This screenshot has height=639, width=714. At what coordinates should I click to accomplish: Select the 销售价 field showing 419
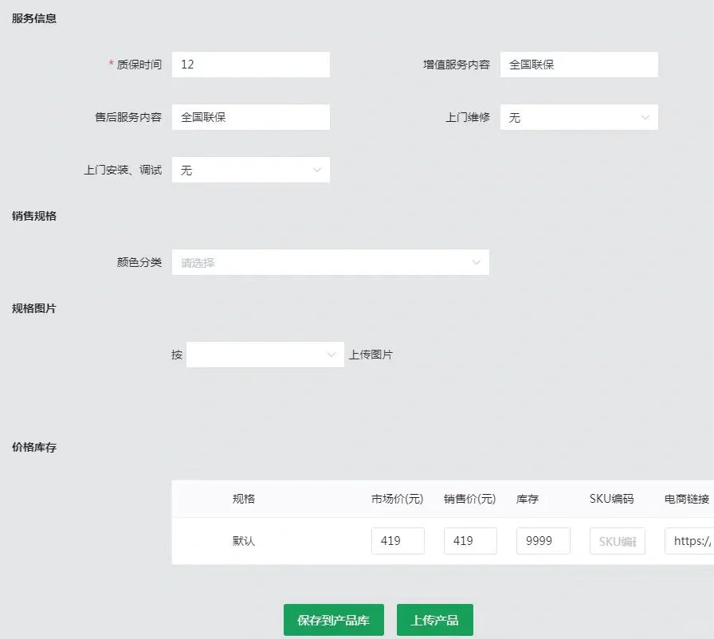(470, 540)
